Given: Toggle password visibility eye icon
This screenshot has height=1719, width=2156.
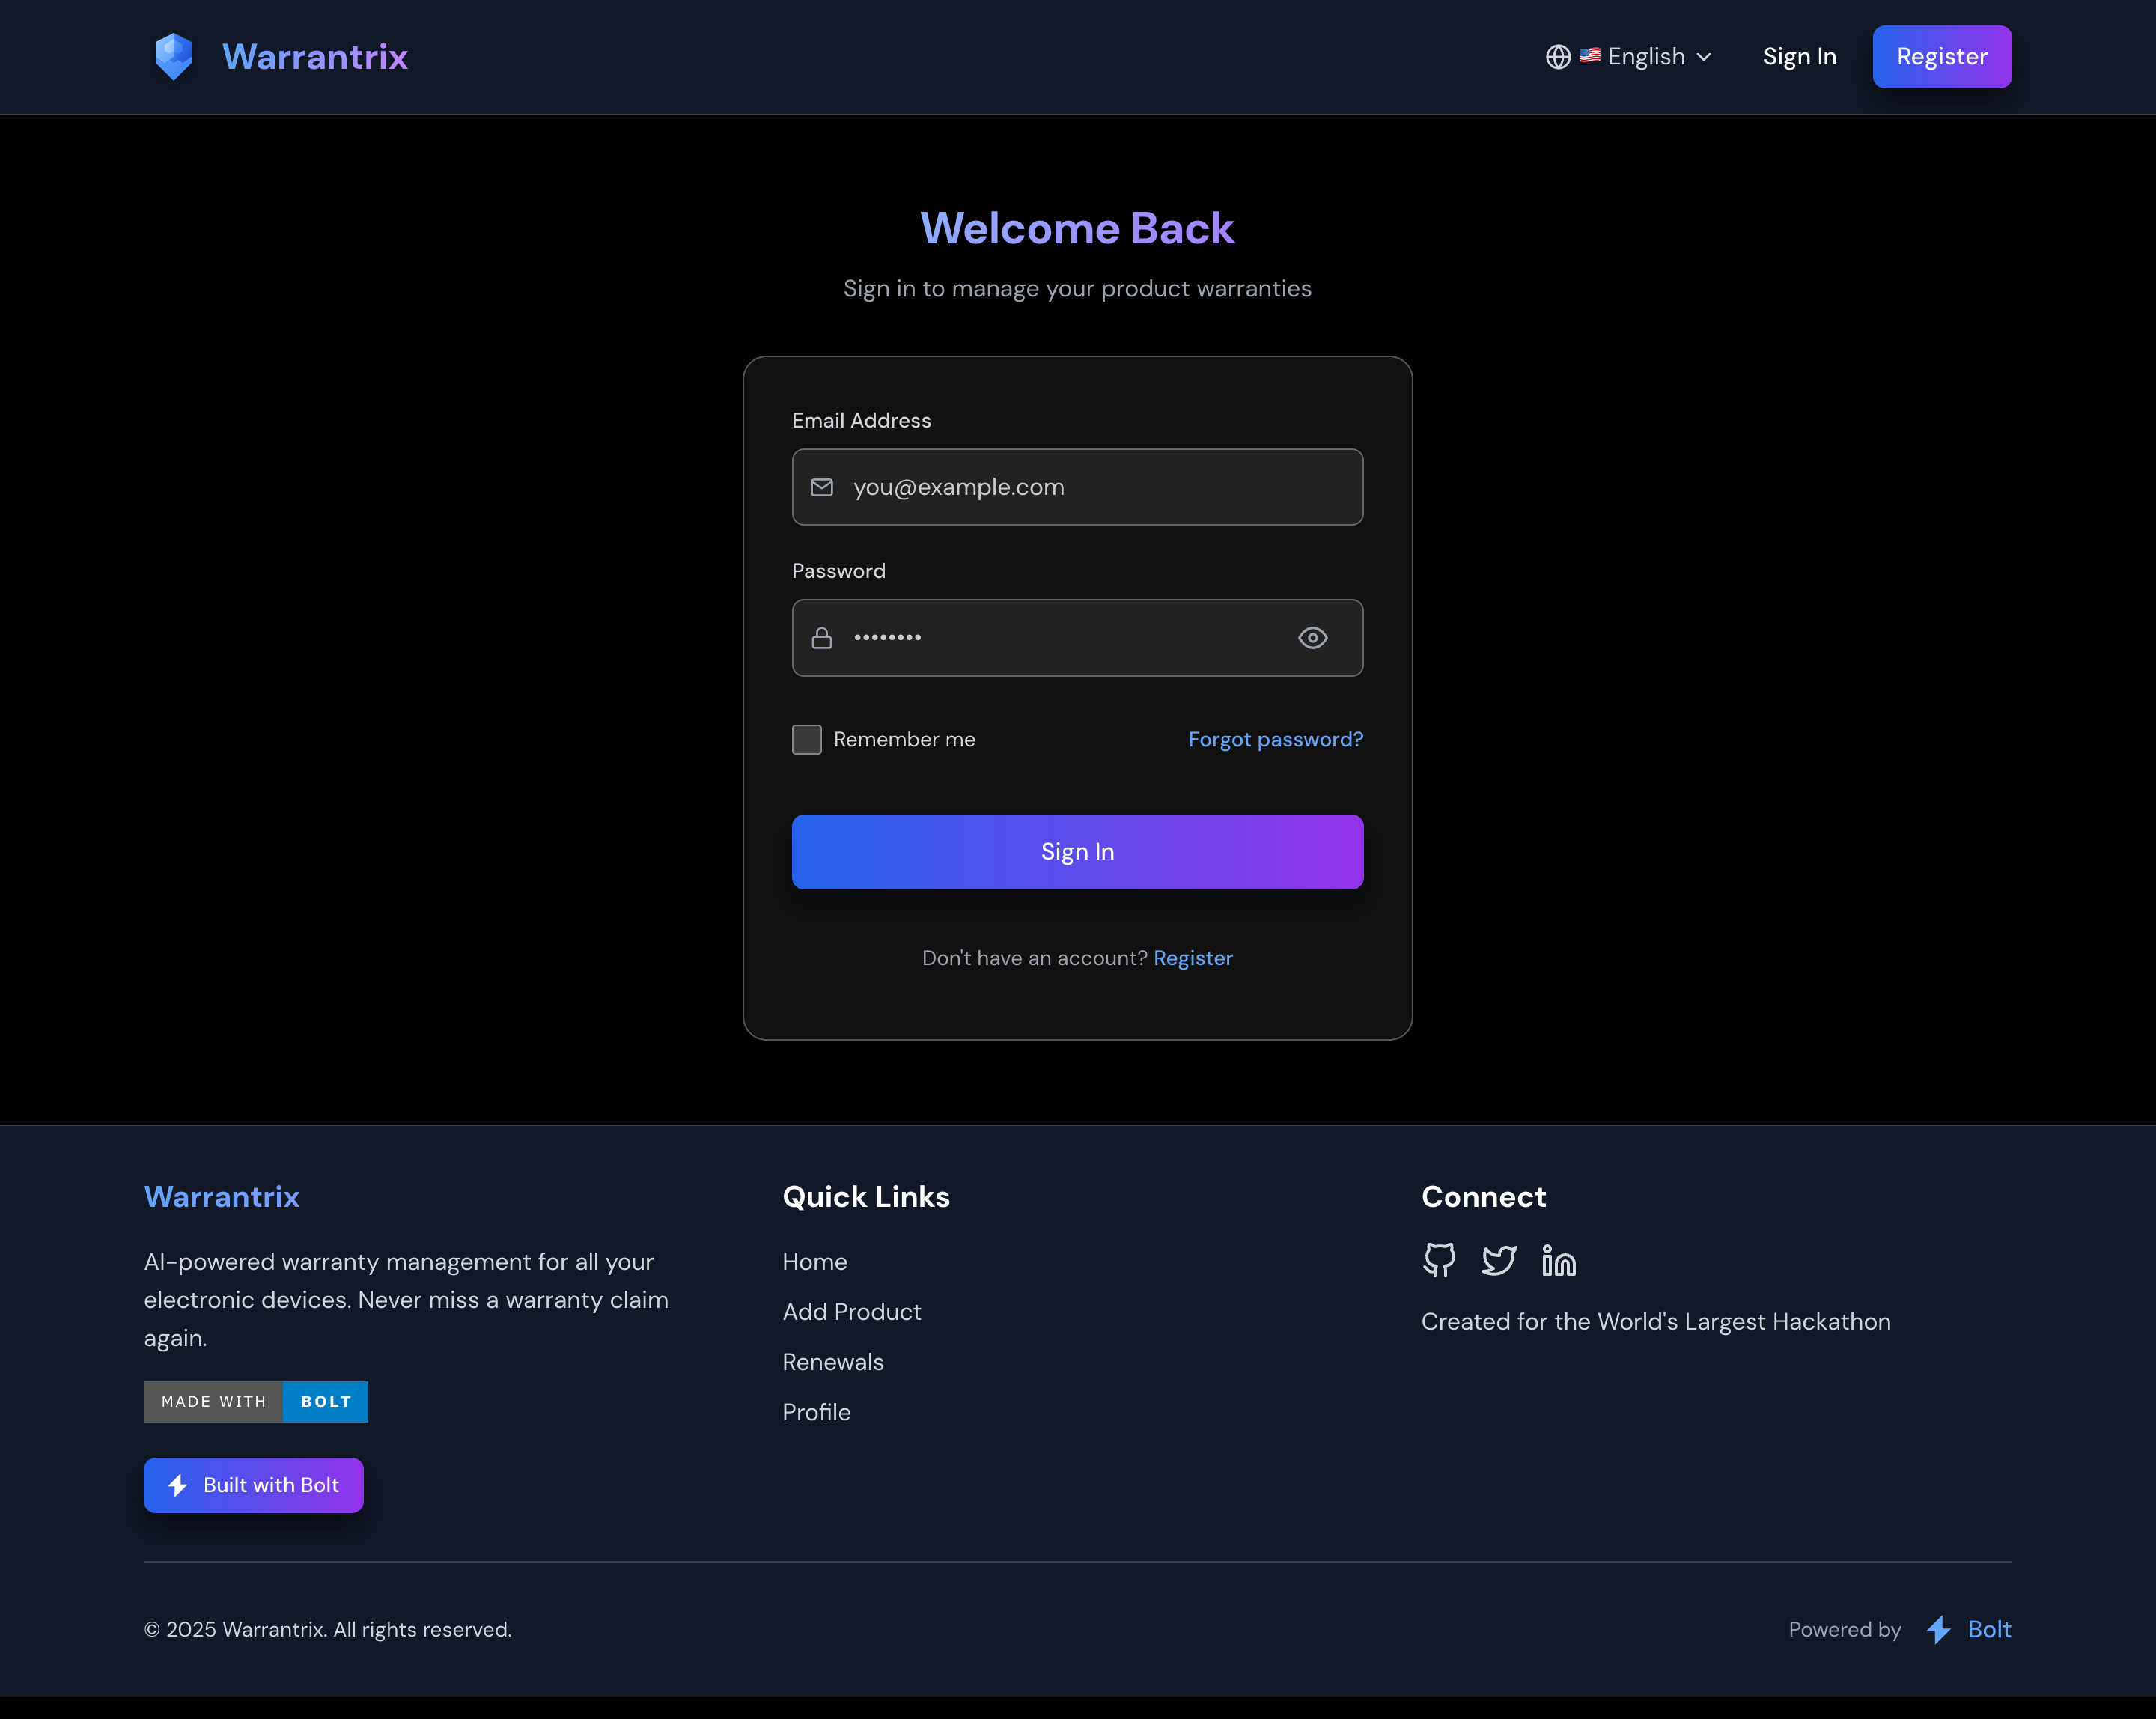Looking at the screenshot, I should click(1312, 638).
